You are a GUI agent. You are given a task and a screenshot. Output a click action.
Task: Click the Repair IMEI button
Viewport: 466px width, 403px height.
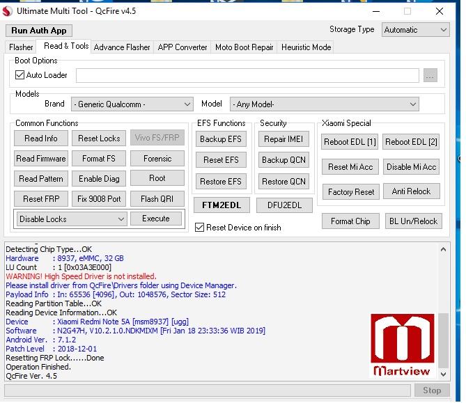tap(284, 139)
